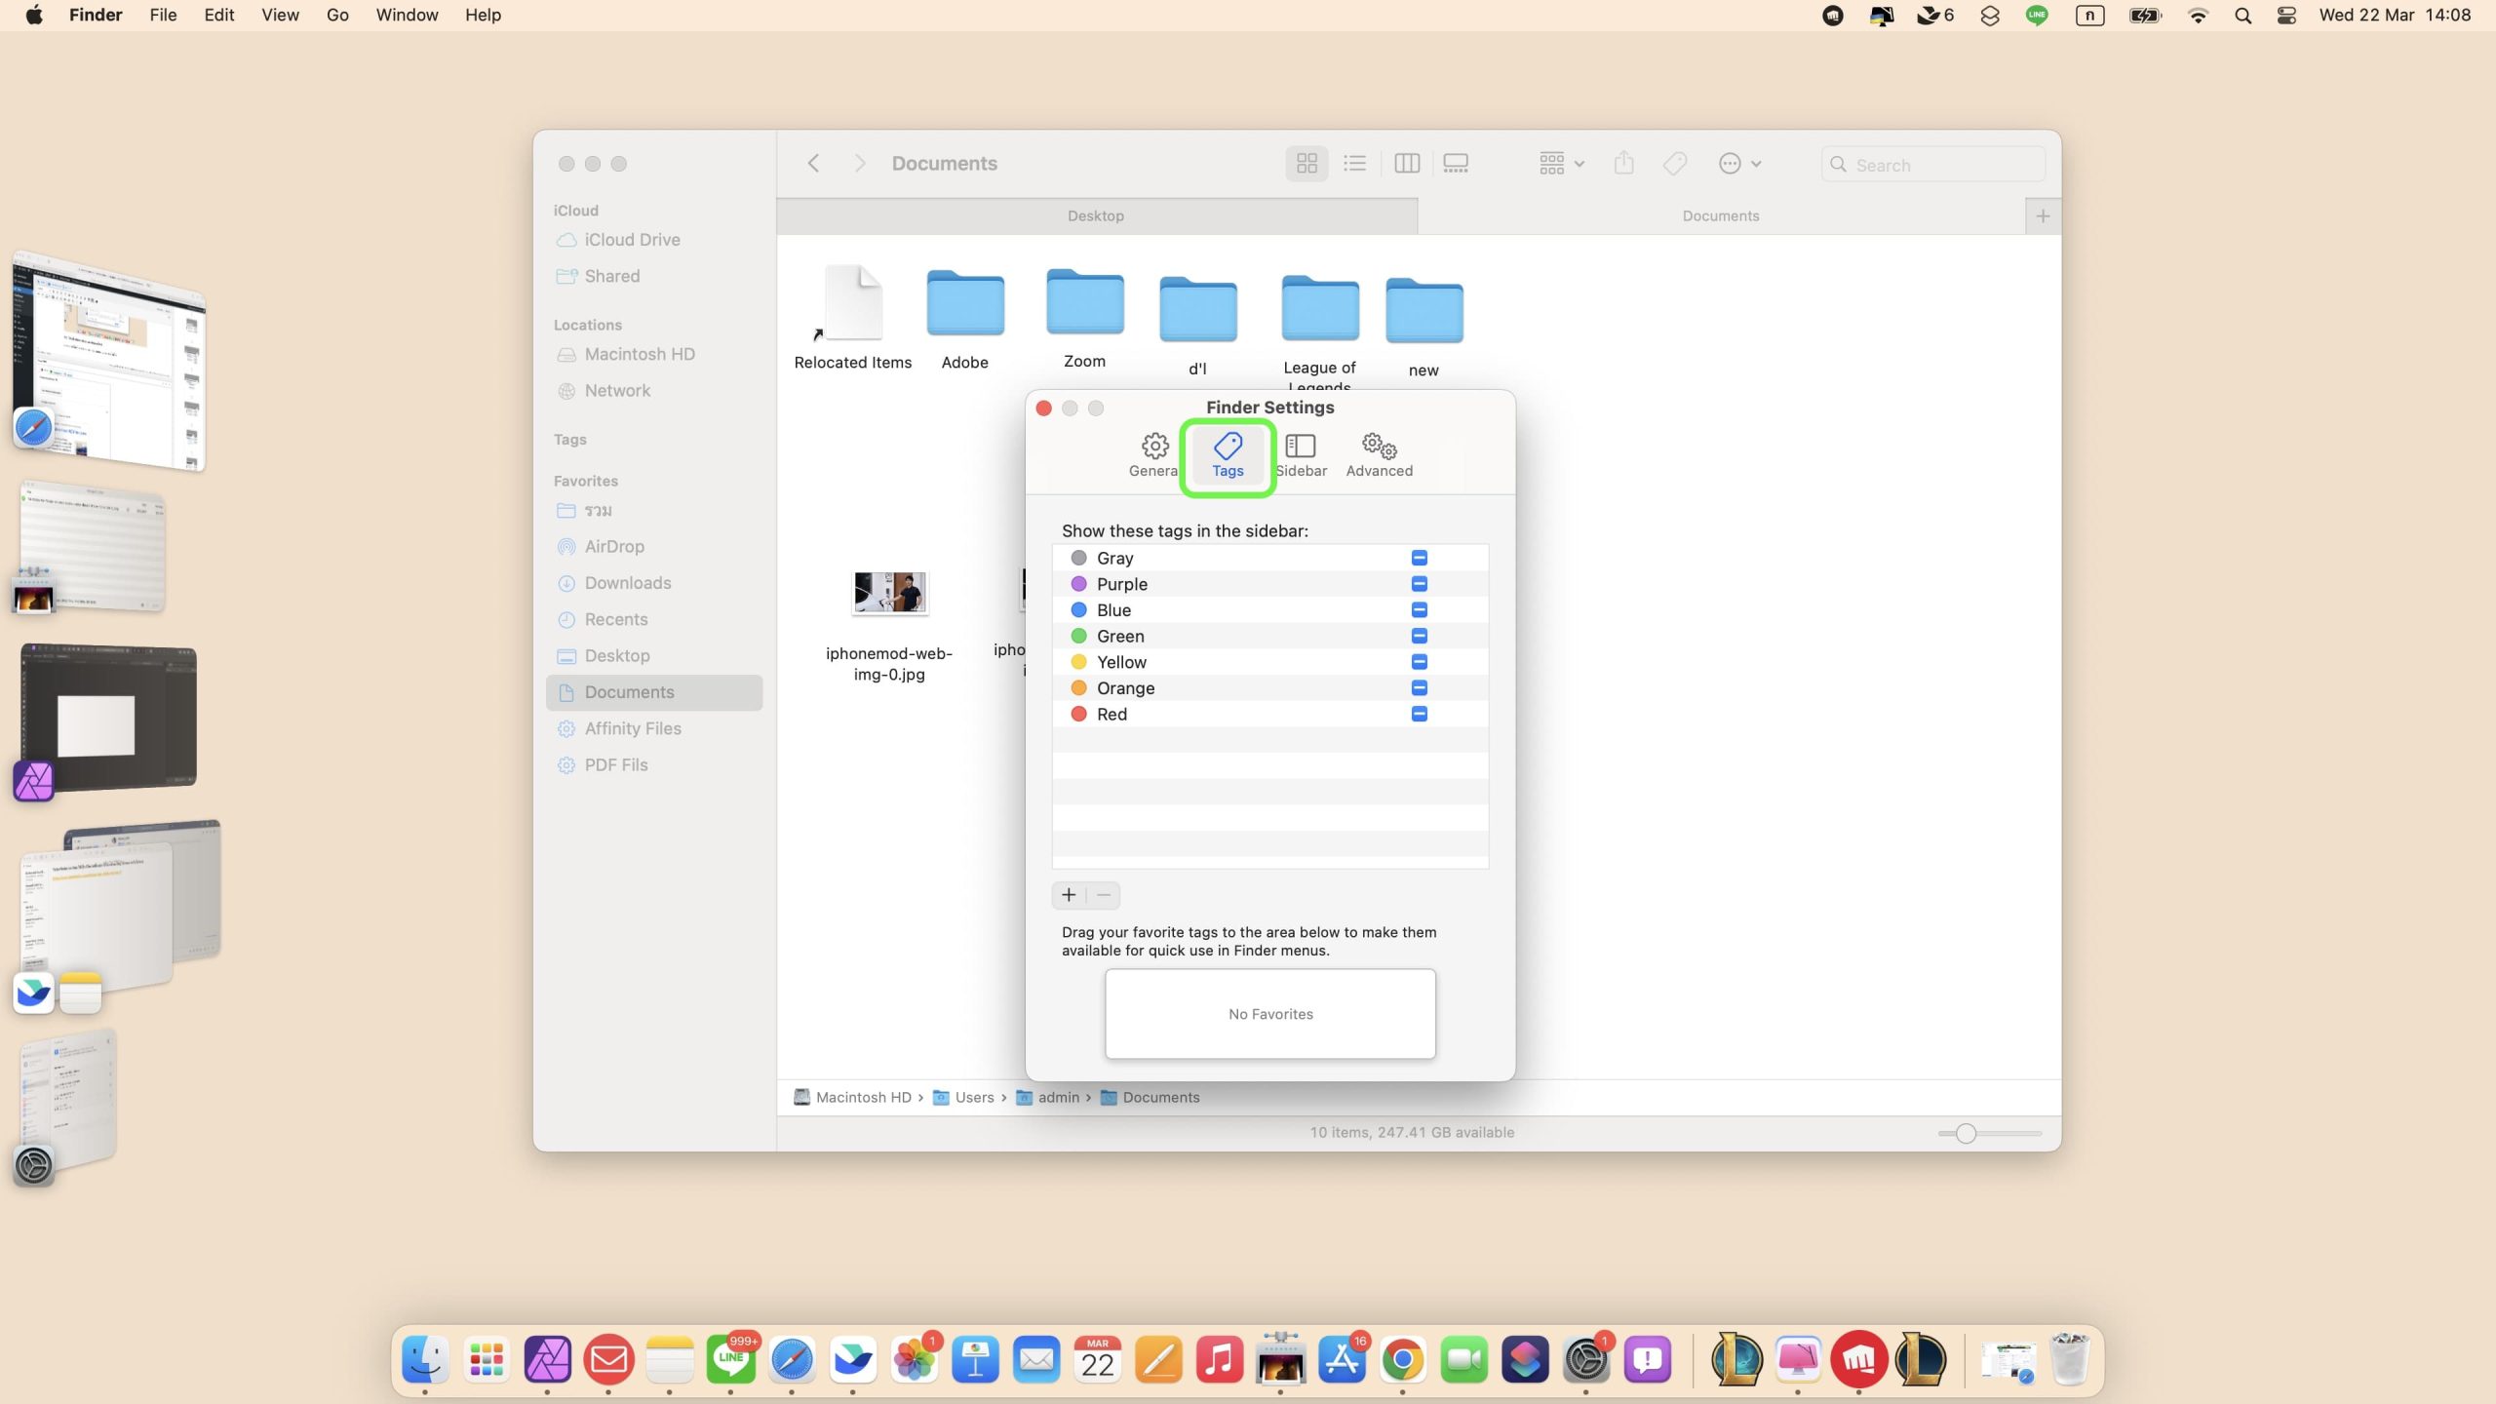Image resolution: width=2496 pixels, height=1404 pixels.
Task: Select gallery view layout icon
Action: pyautogui.click(x=1456, y=164)
